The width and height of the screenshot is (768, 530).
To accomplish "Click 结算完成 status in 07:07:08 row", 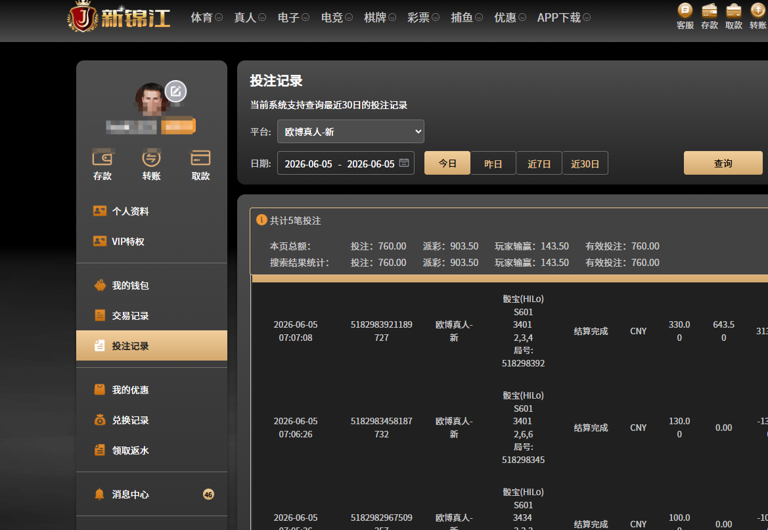I will (x=591, y=331).
